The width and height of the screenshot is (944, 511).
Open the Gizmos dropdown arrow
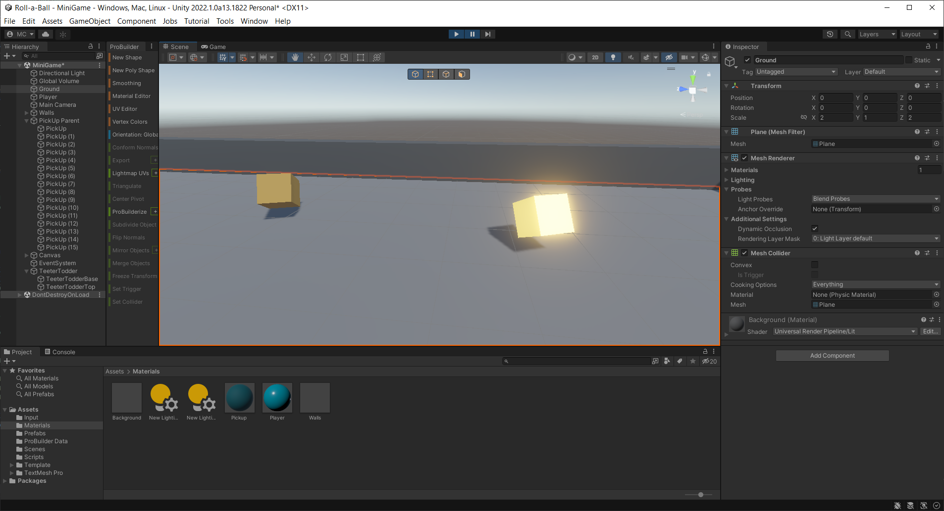(x=715, y=57)
